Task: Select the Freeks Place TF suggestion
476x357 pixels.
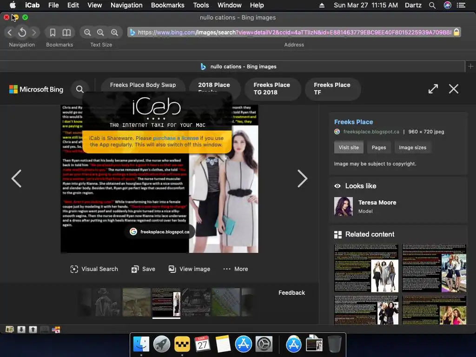Action: (332, 89)
